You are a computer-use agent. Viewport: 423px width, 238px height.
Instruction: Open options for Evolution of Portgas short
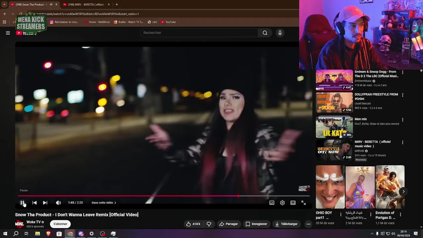click(x=401, y=214)
